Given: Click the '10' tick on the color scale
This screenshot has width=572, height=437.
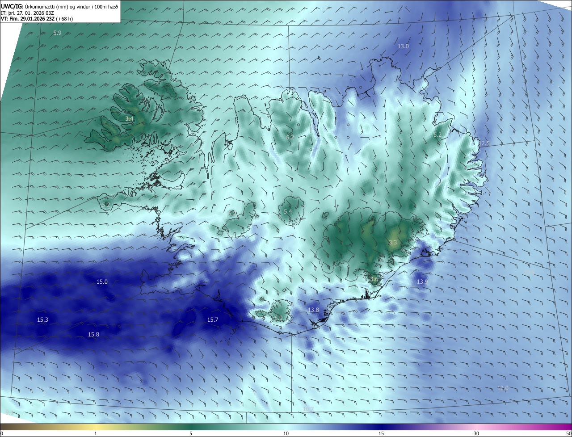Looking at the screenshot, I should (286, 433).
